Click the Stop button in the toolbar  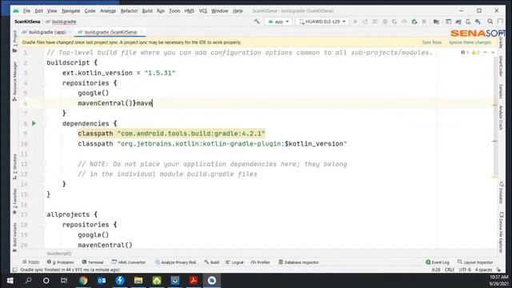pyautogui.click(x=424, y=22)
